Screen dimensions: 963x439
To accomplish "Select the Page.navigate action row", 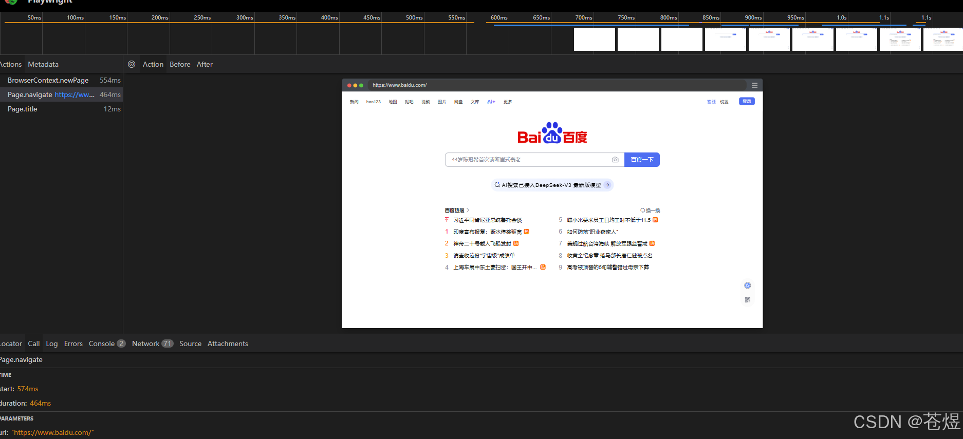I will (61, 94).
